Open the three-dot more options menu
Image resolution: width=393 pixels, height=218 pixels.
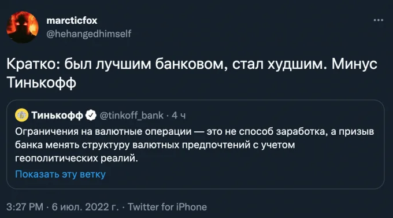378,20
